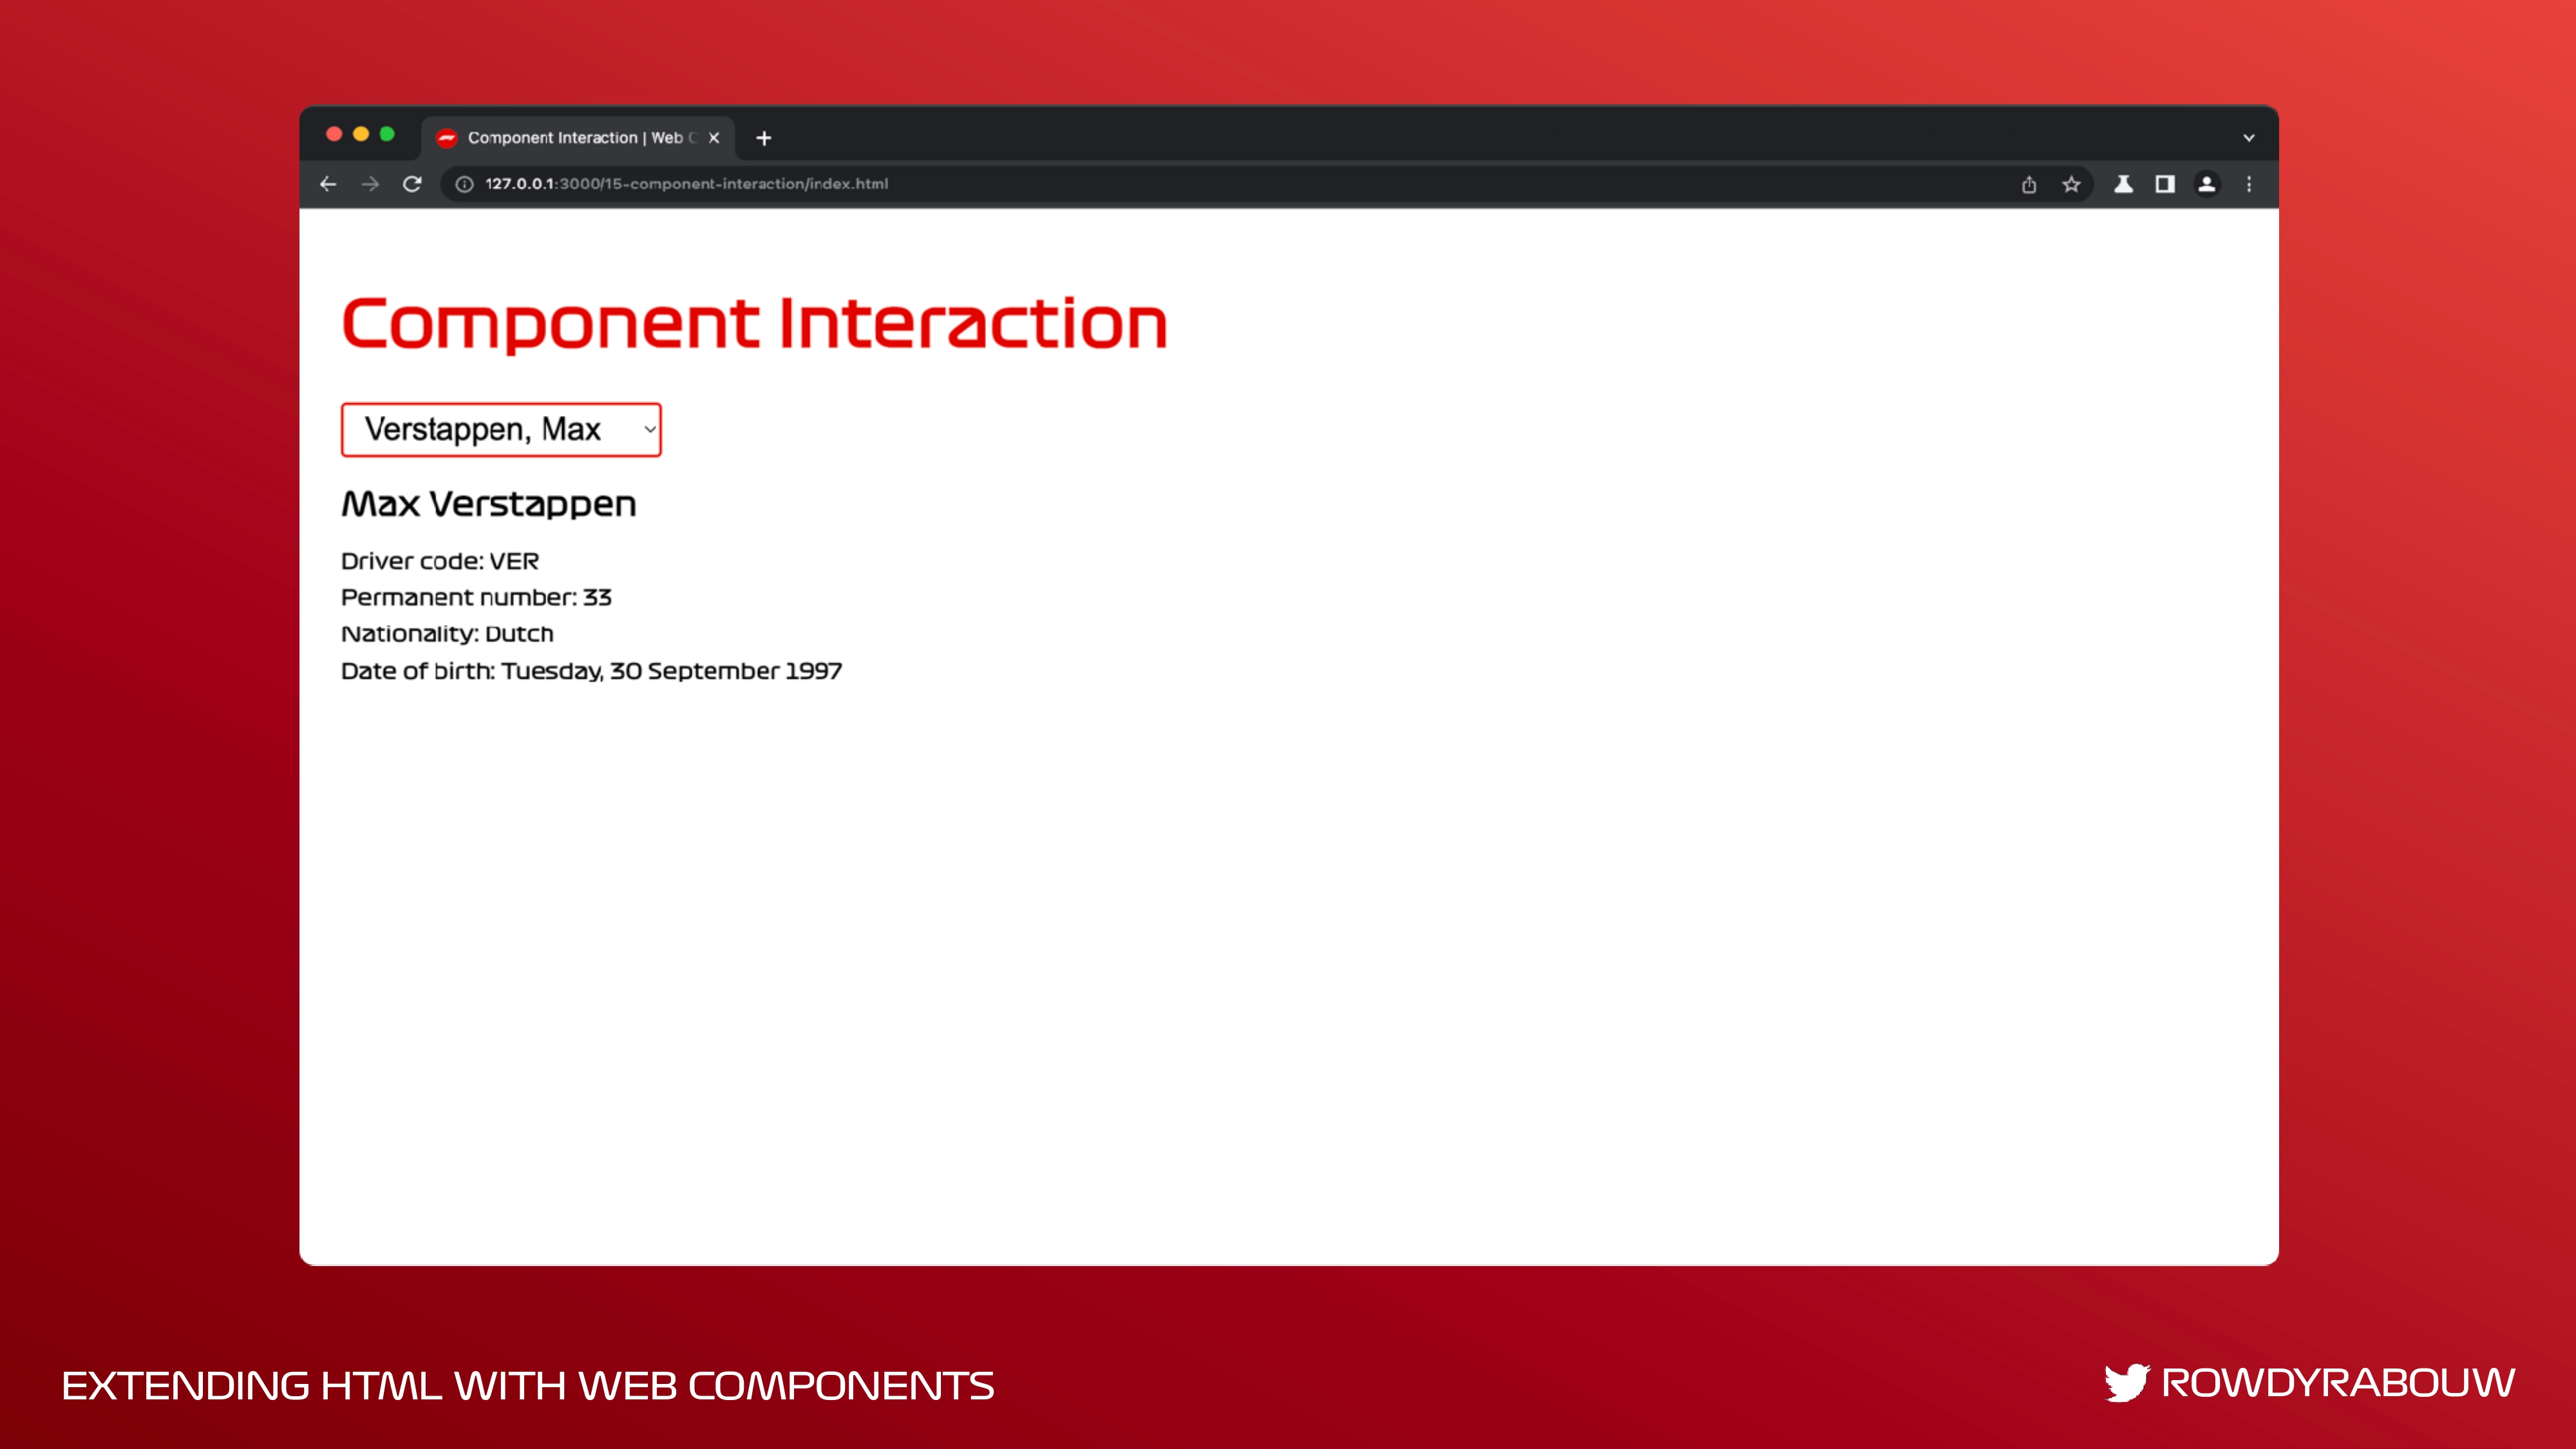
Task: Toggle the browser side panel
Action: click(x=2165, y=184)
